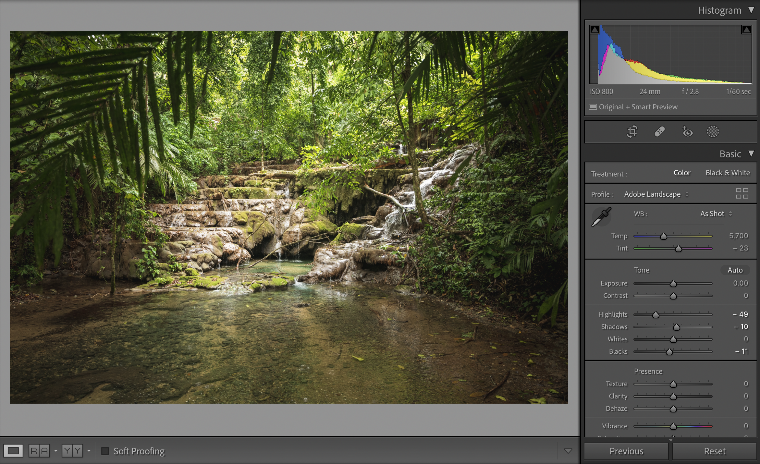Switch to Before/After (Y|Y) view

coord(72,451)
